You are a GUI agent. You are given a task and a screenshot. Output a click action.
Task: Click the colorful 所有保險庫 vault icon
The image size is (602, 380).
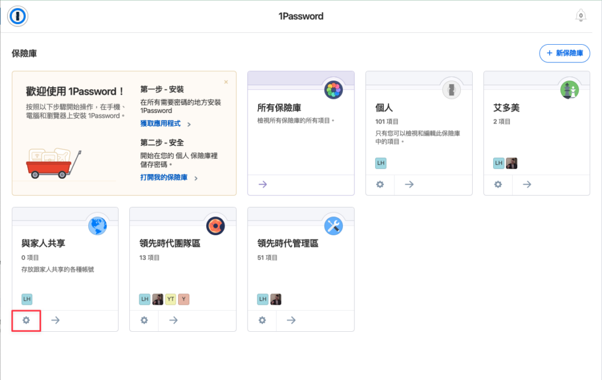click(x=333, y=90)
